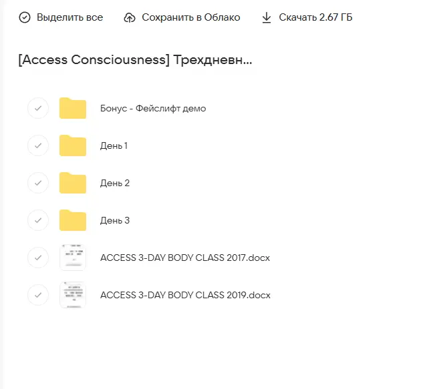
Task: Click the download arrow icon
Action: tap(267, 17)
